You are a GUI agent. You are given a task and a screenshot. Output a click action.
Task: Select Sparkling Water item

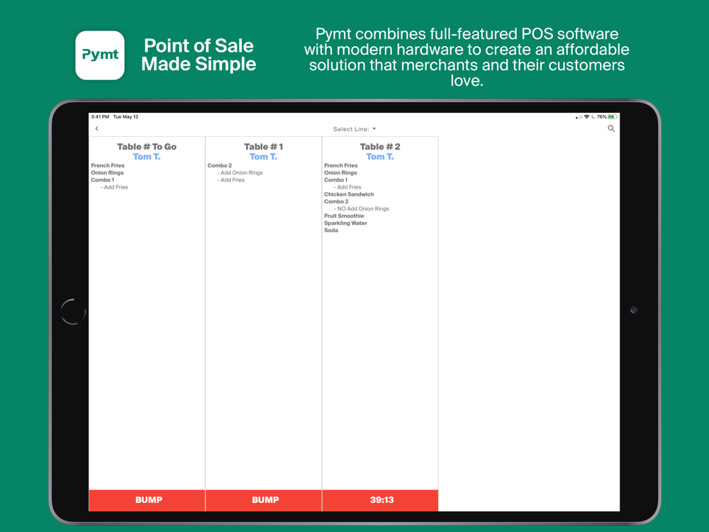tap(345, 223)
